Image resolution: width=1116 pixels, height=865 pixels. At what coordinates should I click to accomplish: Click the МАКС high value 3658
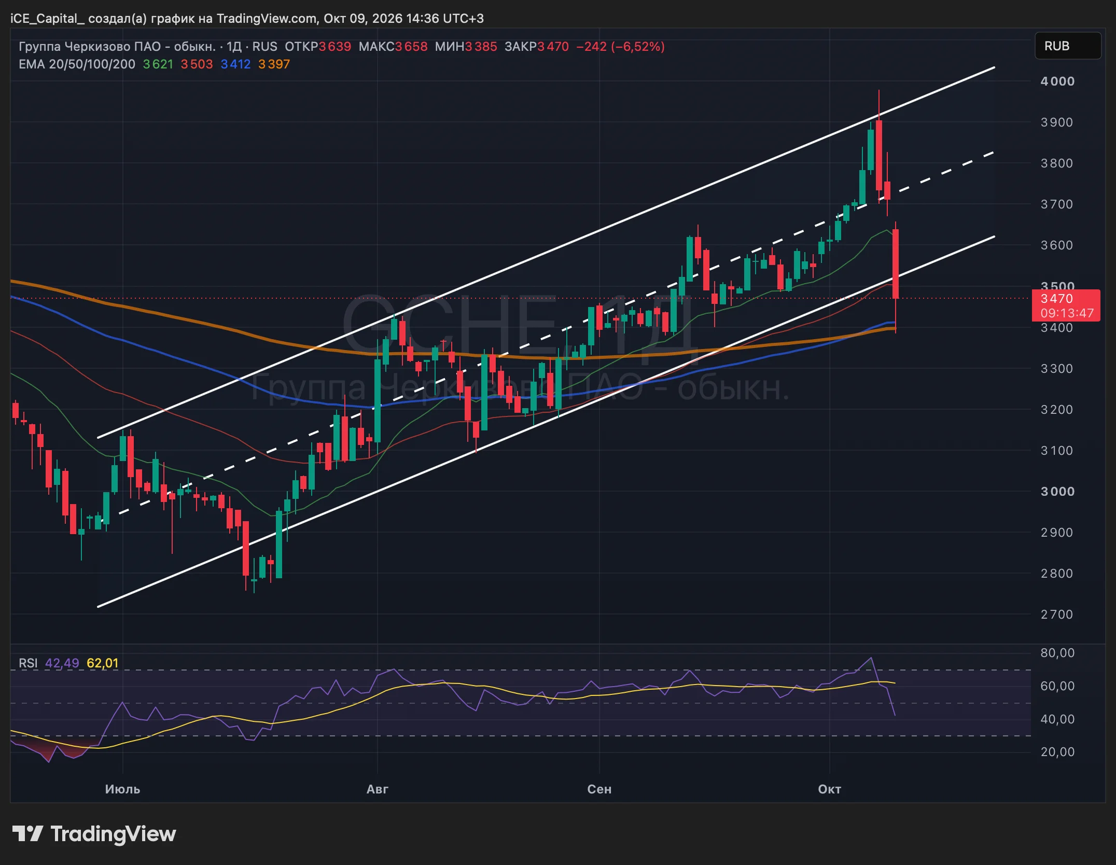pyautogui.click(x=411, y=47)
